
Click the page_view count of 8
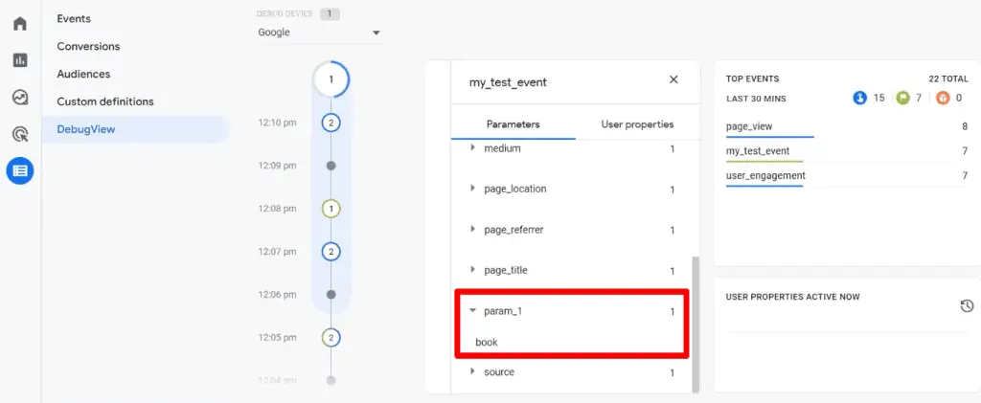965,126
